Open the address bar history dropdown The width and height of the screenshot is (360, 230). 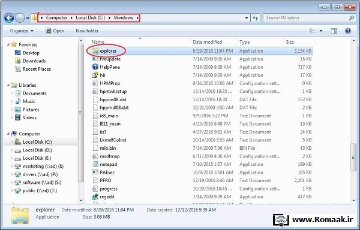click(x=247, y=18)
